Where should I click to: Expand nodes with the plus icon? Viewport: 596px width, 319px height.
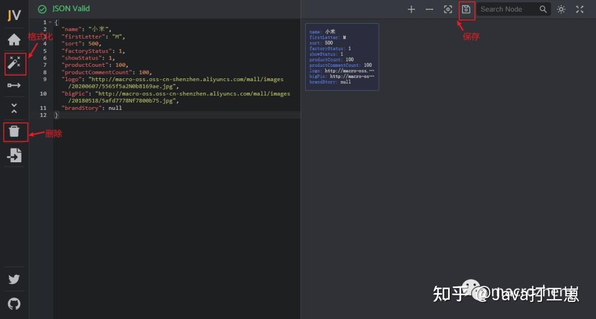click(x=411, y=9)
